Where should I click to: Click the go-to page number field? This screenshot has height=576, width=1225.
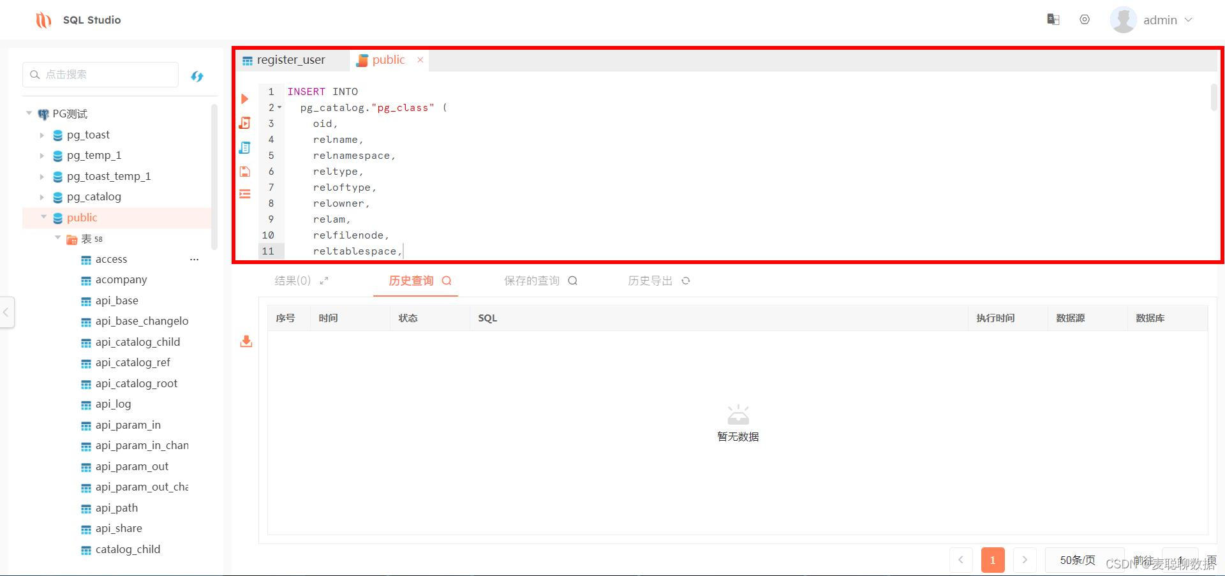tap(1180, 560)
